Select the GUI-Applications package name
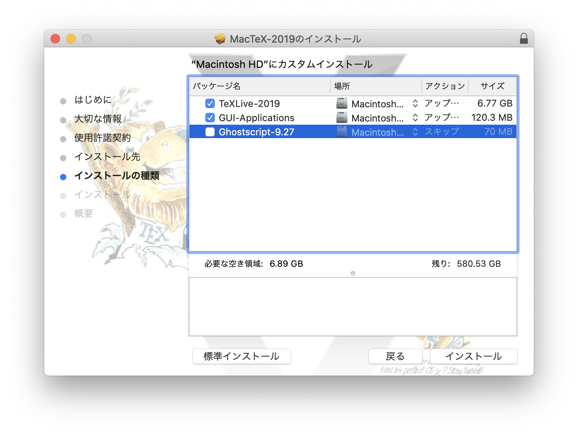Viewport: 578px width, 434px height. point(257,118)
